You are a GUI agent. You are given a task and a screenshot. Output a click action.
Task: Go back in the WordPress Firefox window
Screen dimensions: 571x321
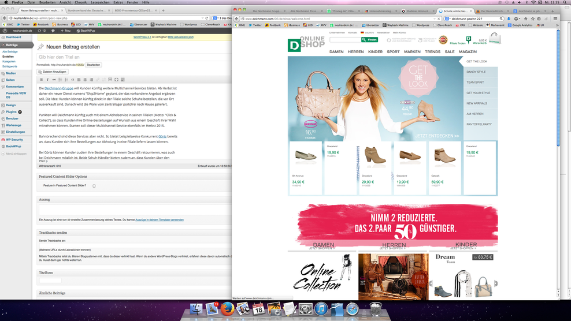[x=5, y=18]
